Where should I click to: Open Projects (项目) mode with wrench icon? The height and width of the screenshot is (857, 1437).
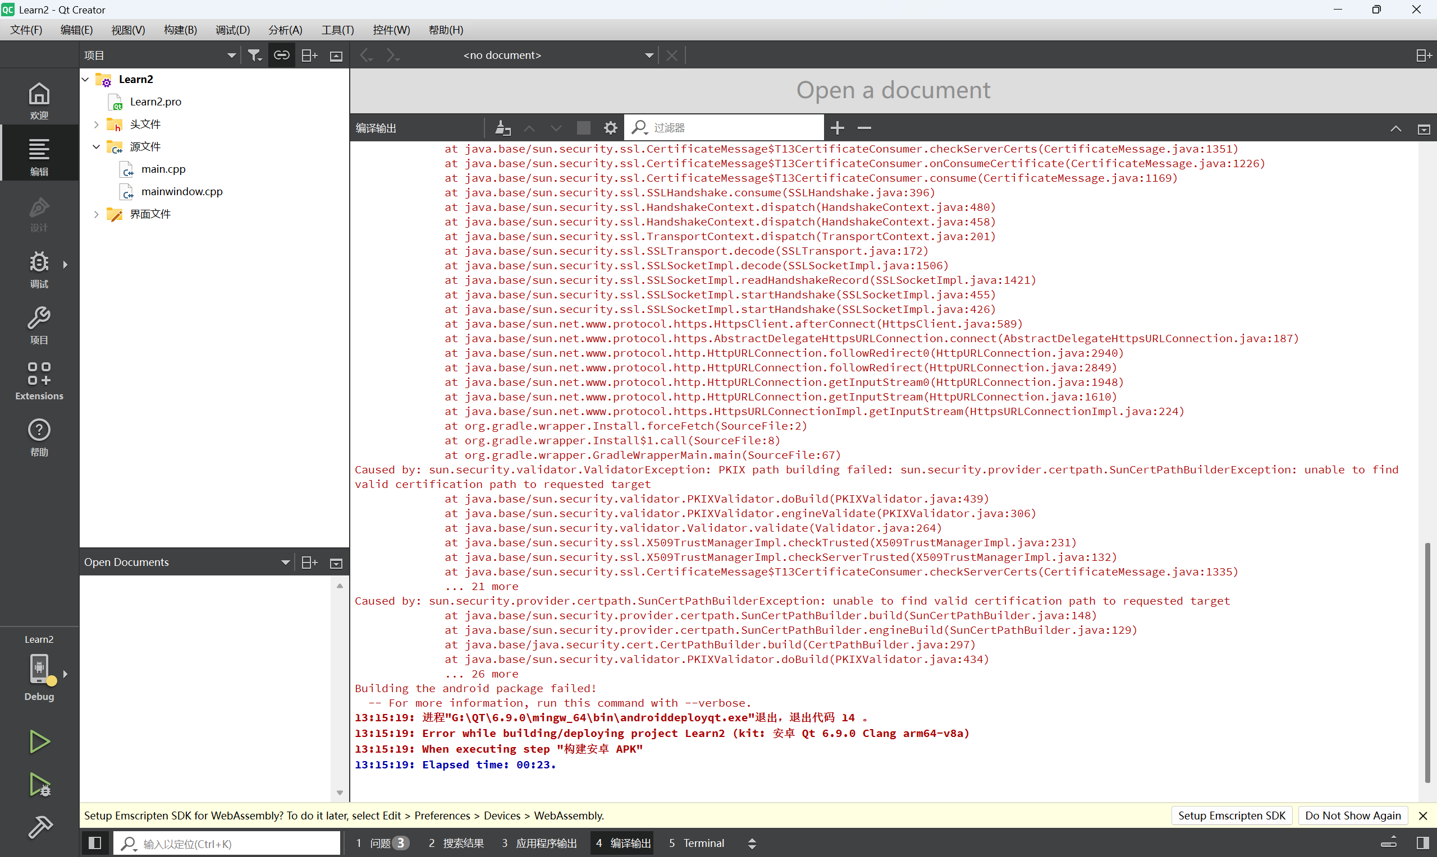coord(39,325)
